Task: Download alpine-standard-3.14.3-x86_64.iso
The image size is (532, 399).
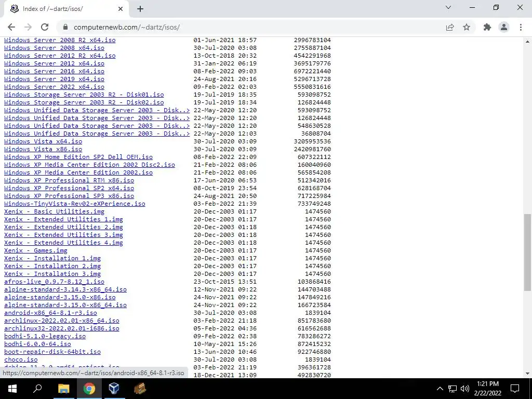Action: (x=65, y=290)
